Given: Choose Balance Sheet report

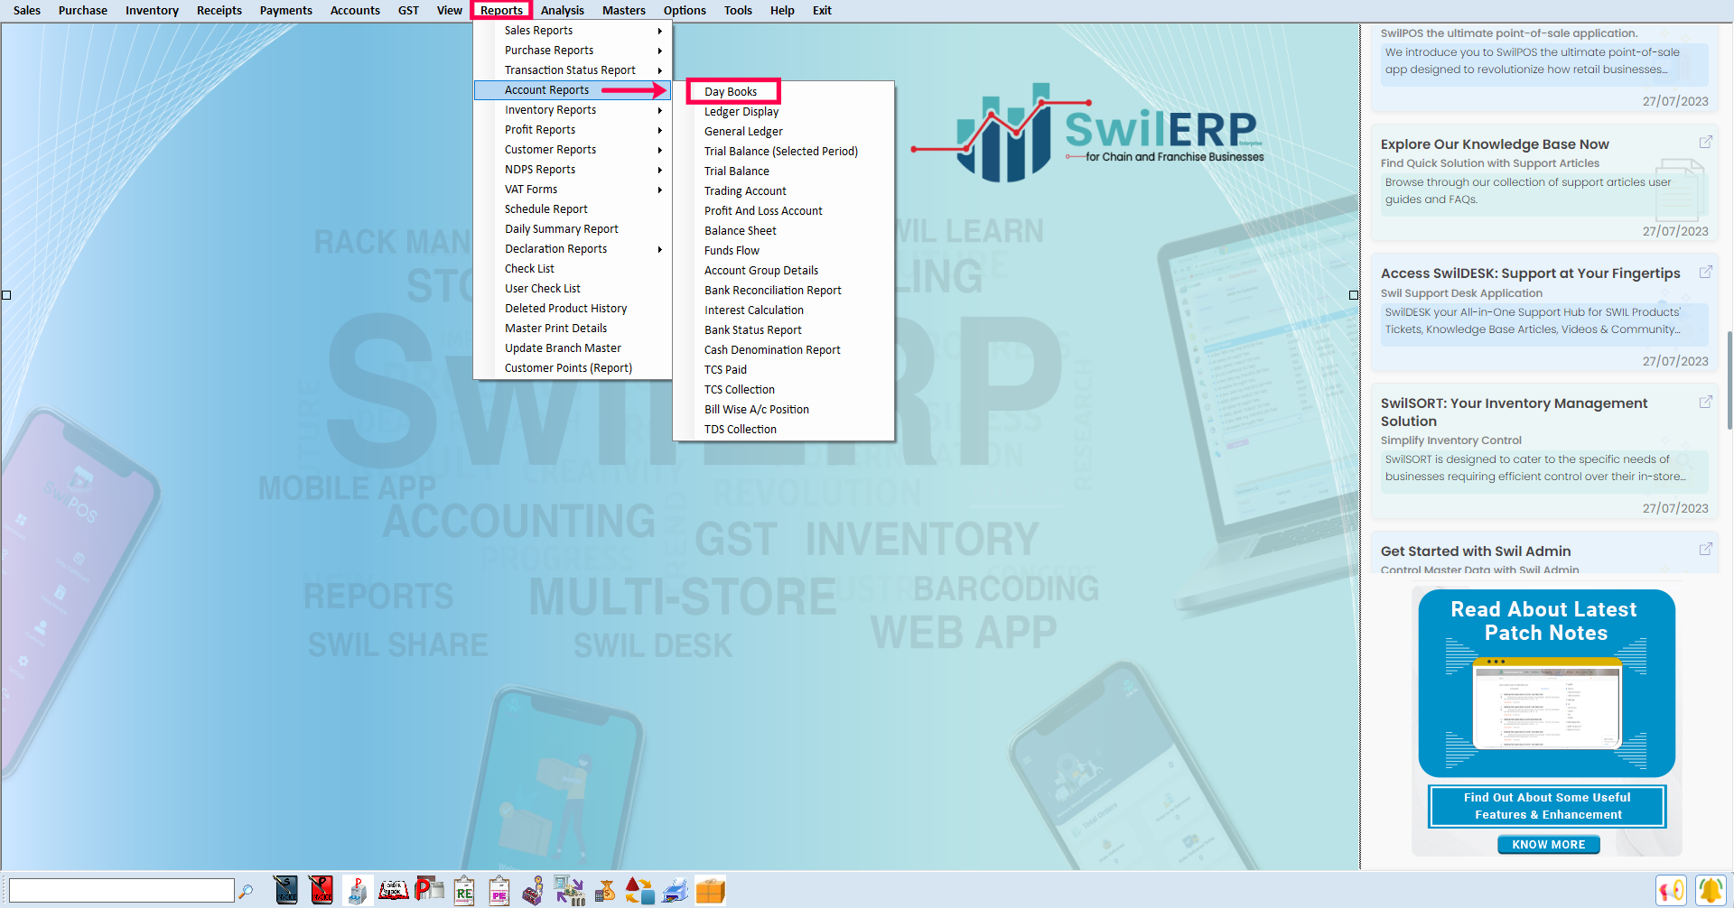Looking at the screenshot, I should point(741,231).
